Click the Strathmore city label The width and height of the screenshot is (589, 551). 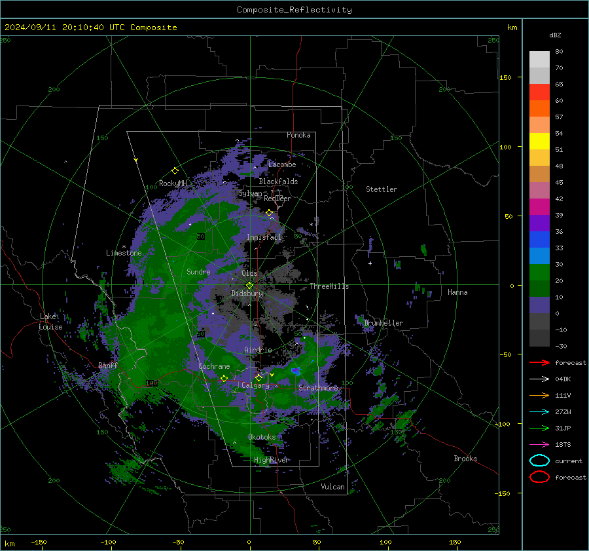(318, 388)
